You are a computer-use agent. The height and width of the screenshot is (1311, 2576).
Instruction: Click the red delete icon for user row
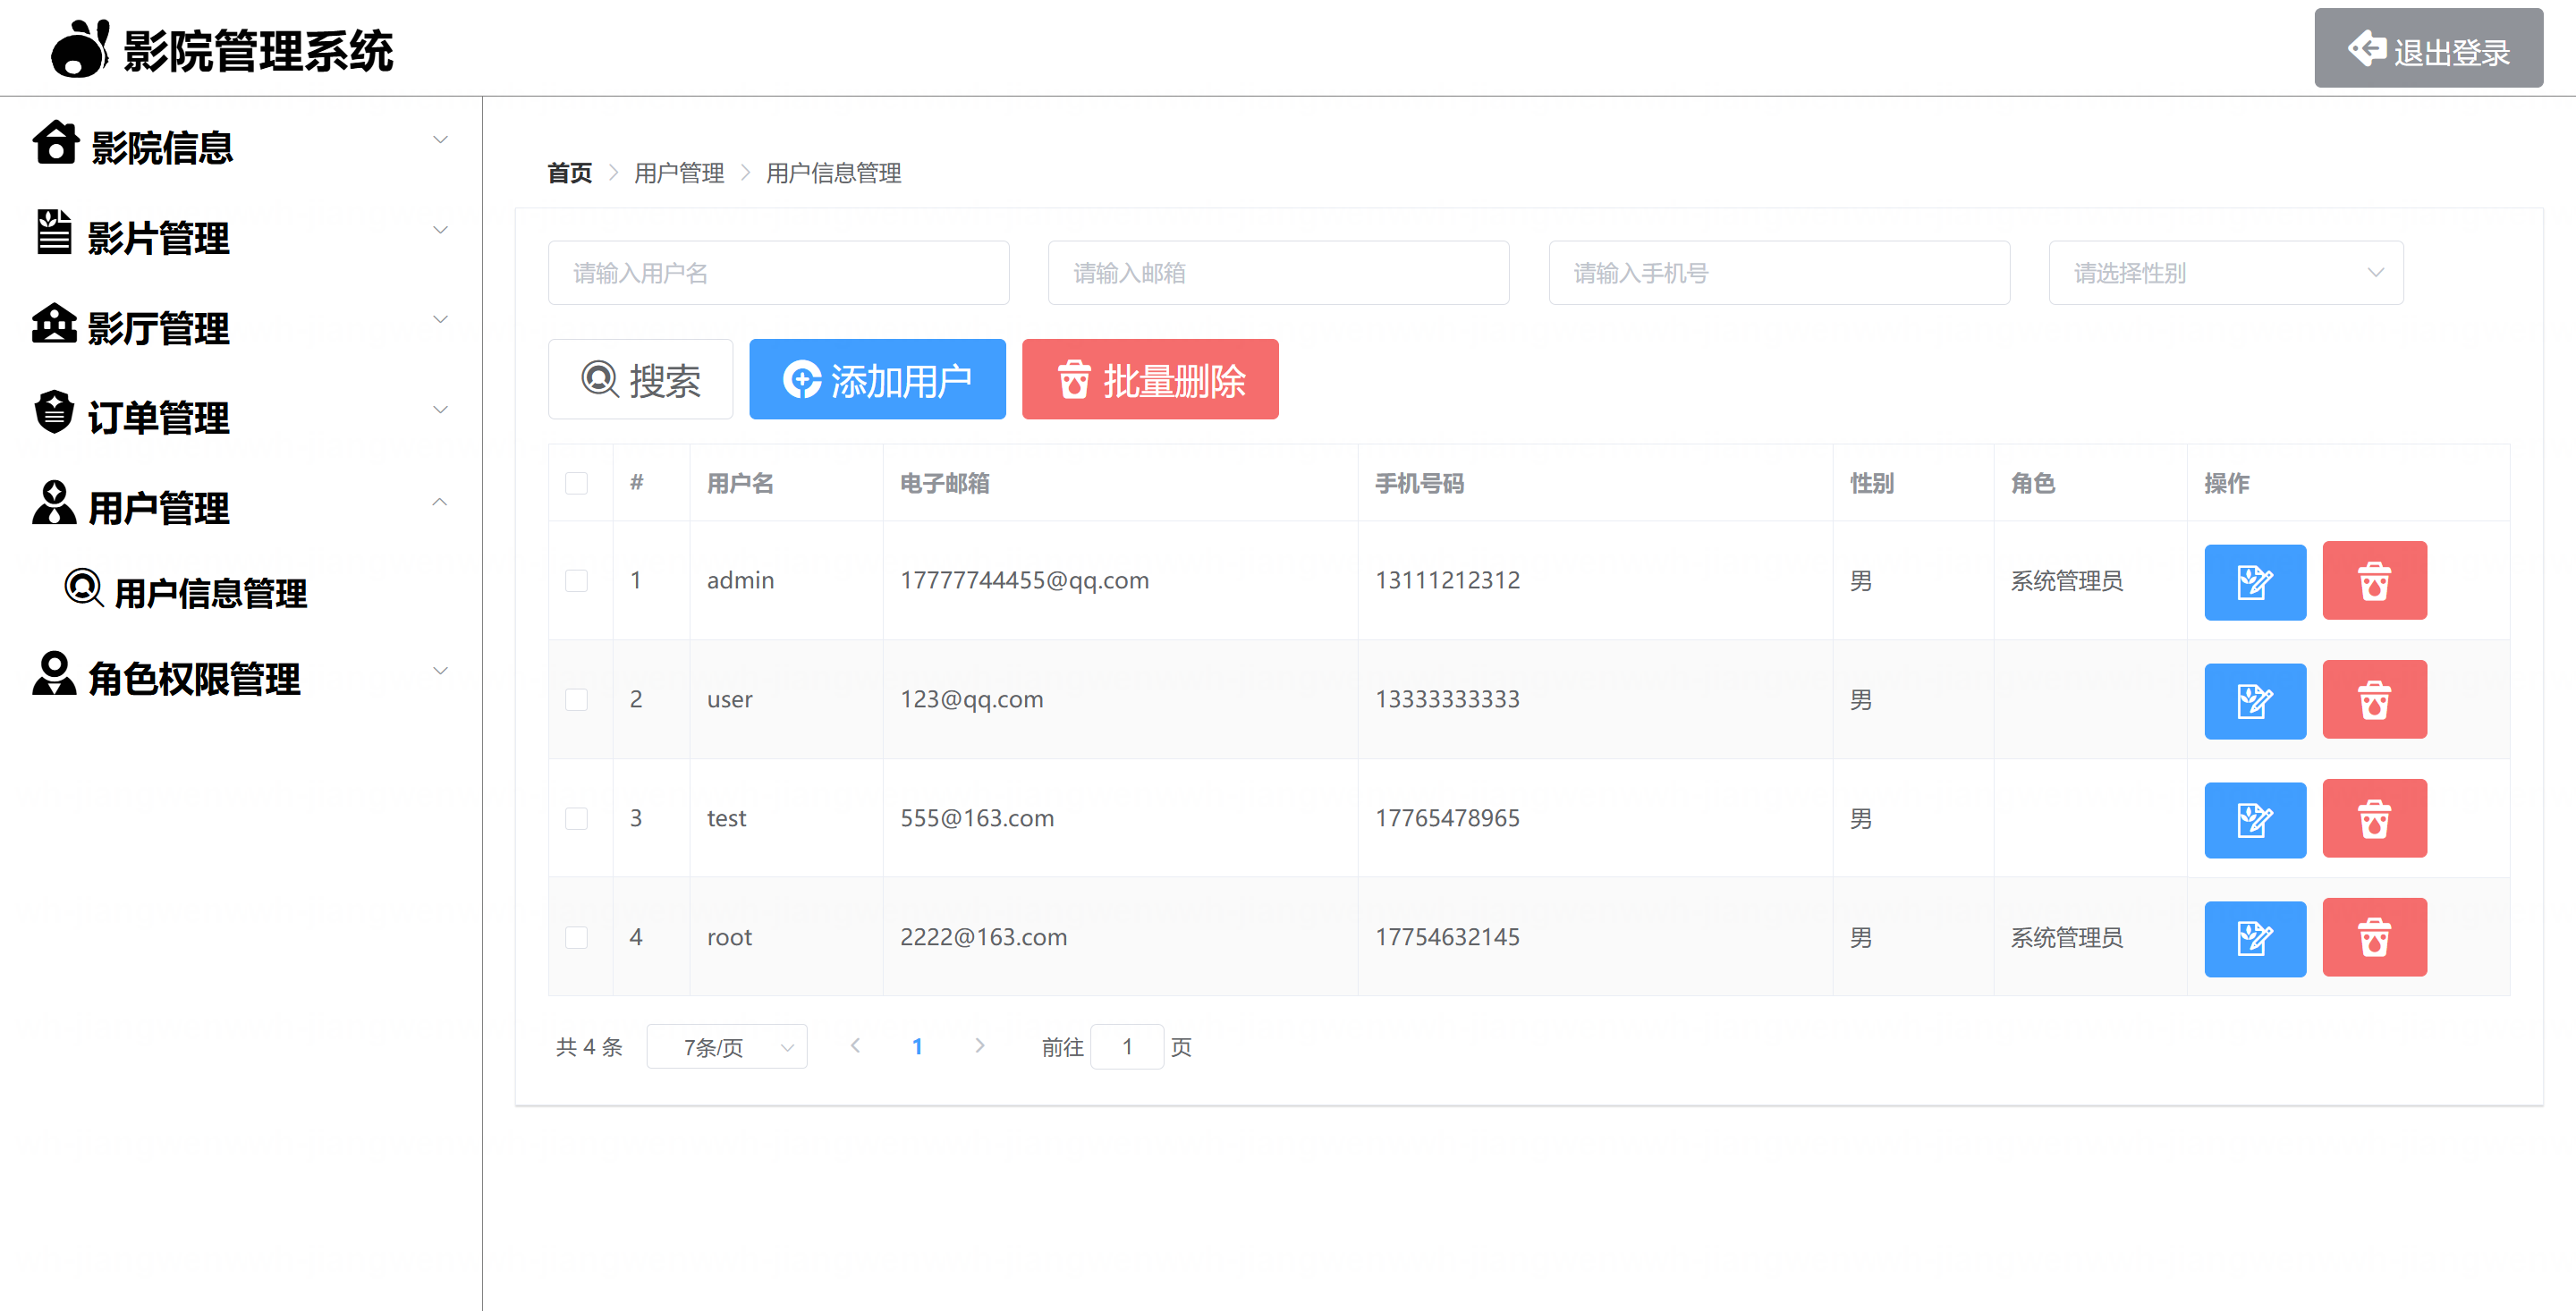[2373, 700]
